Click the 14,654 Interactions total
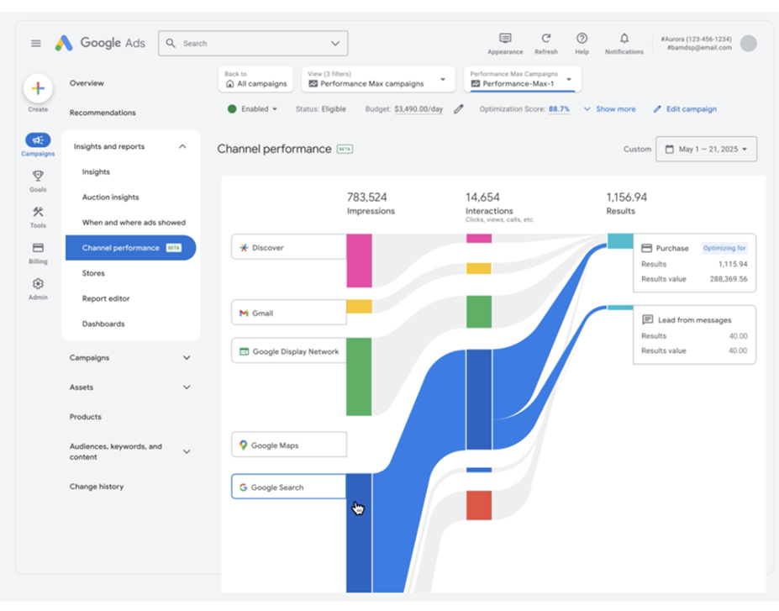The image size is (779, 611). [x=482, y=198]
